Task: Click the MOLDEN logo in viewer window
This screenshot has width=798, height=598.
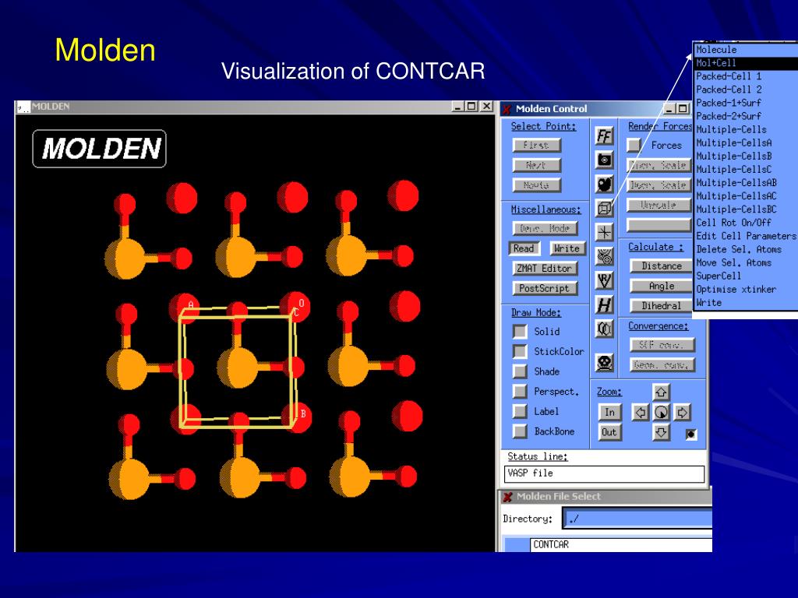Action: (x=99, y=149)
